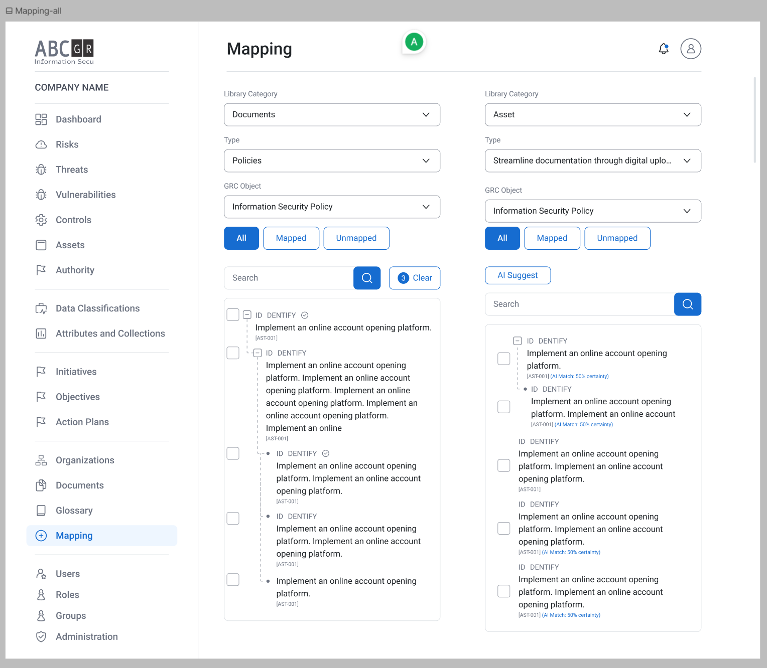Click the green A avatar badge
Screen dimensions: 767x668
pos(414,42)
